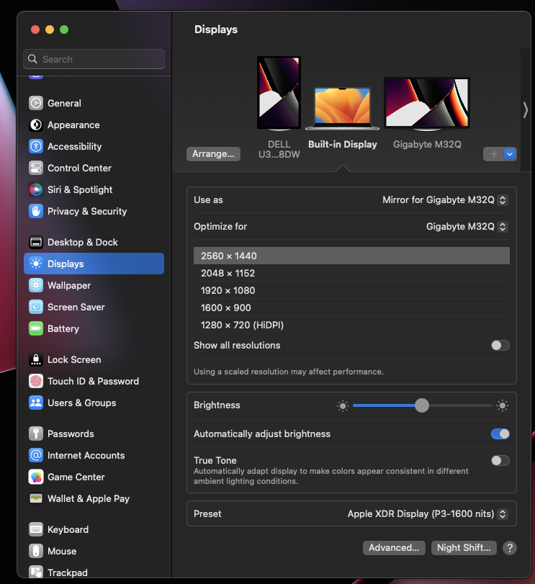
Task: Enable the Show all resolutions switch
Action: pos(500,346)
